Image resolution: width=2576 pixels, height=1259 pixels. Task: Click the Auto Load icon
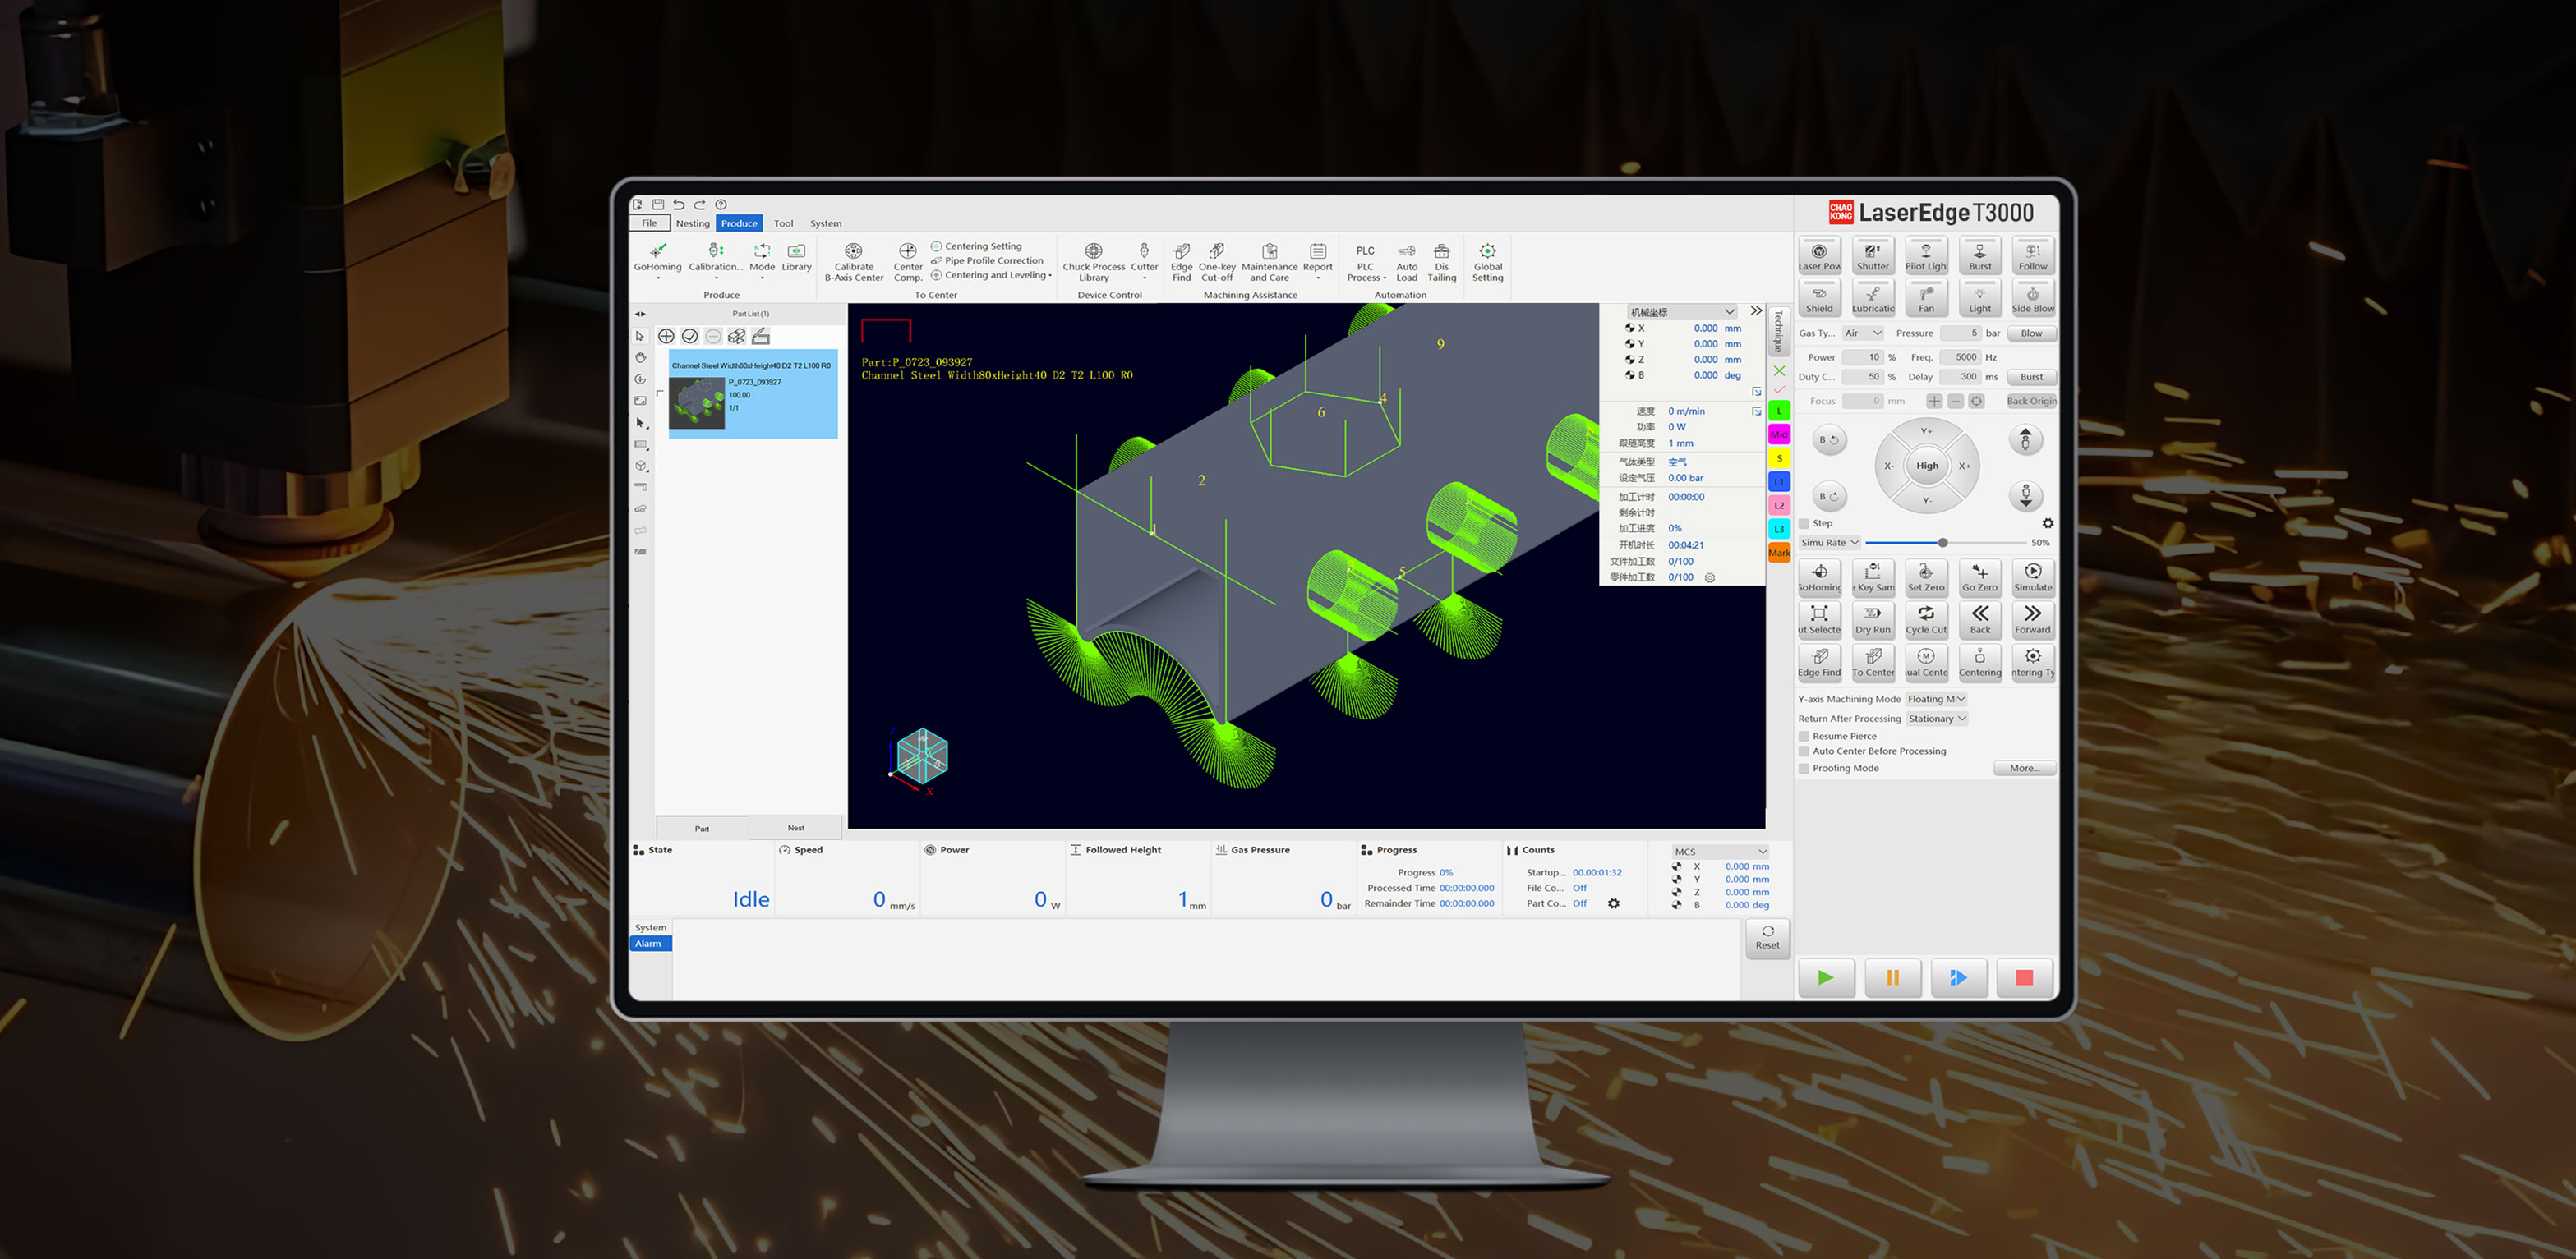pos(1406,252)
